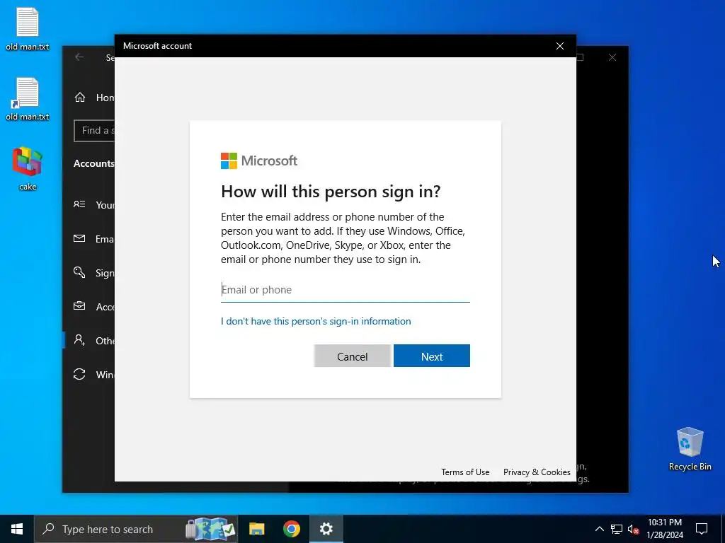Click muted volume icon in tray
The width and height of the screenshot is (725, 543).
(634, 529)
